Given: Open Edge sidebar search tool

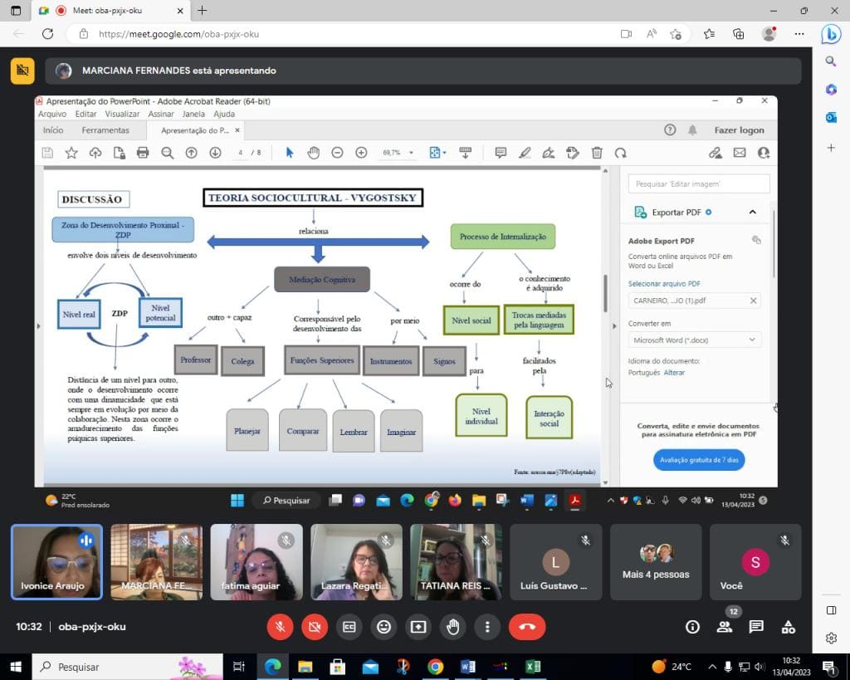Looking at the screenshot, I should pos(831,61).
